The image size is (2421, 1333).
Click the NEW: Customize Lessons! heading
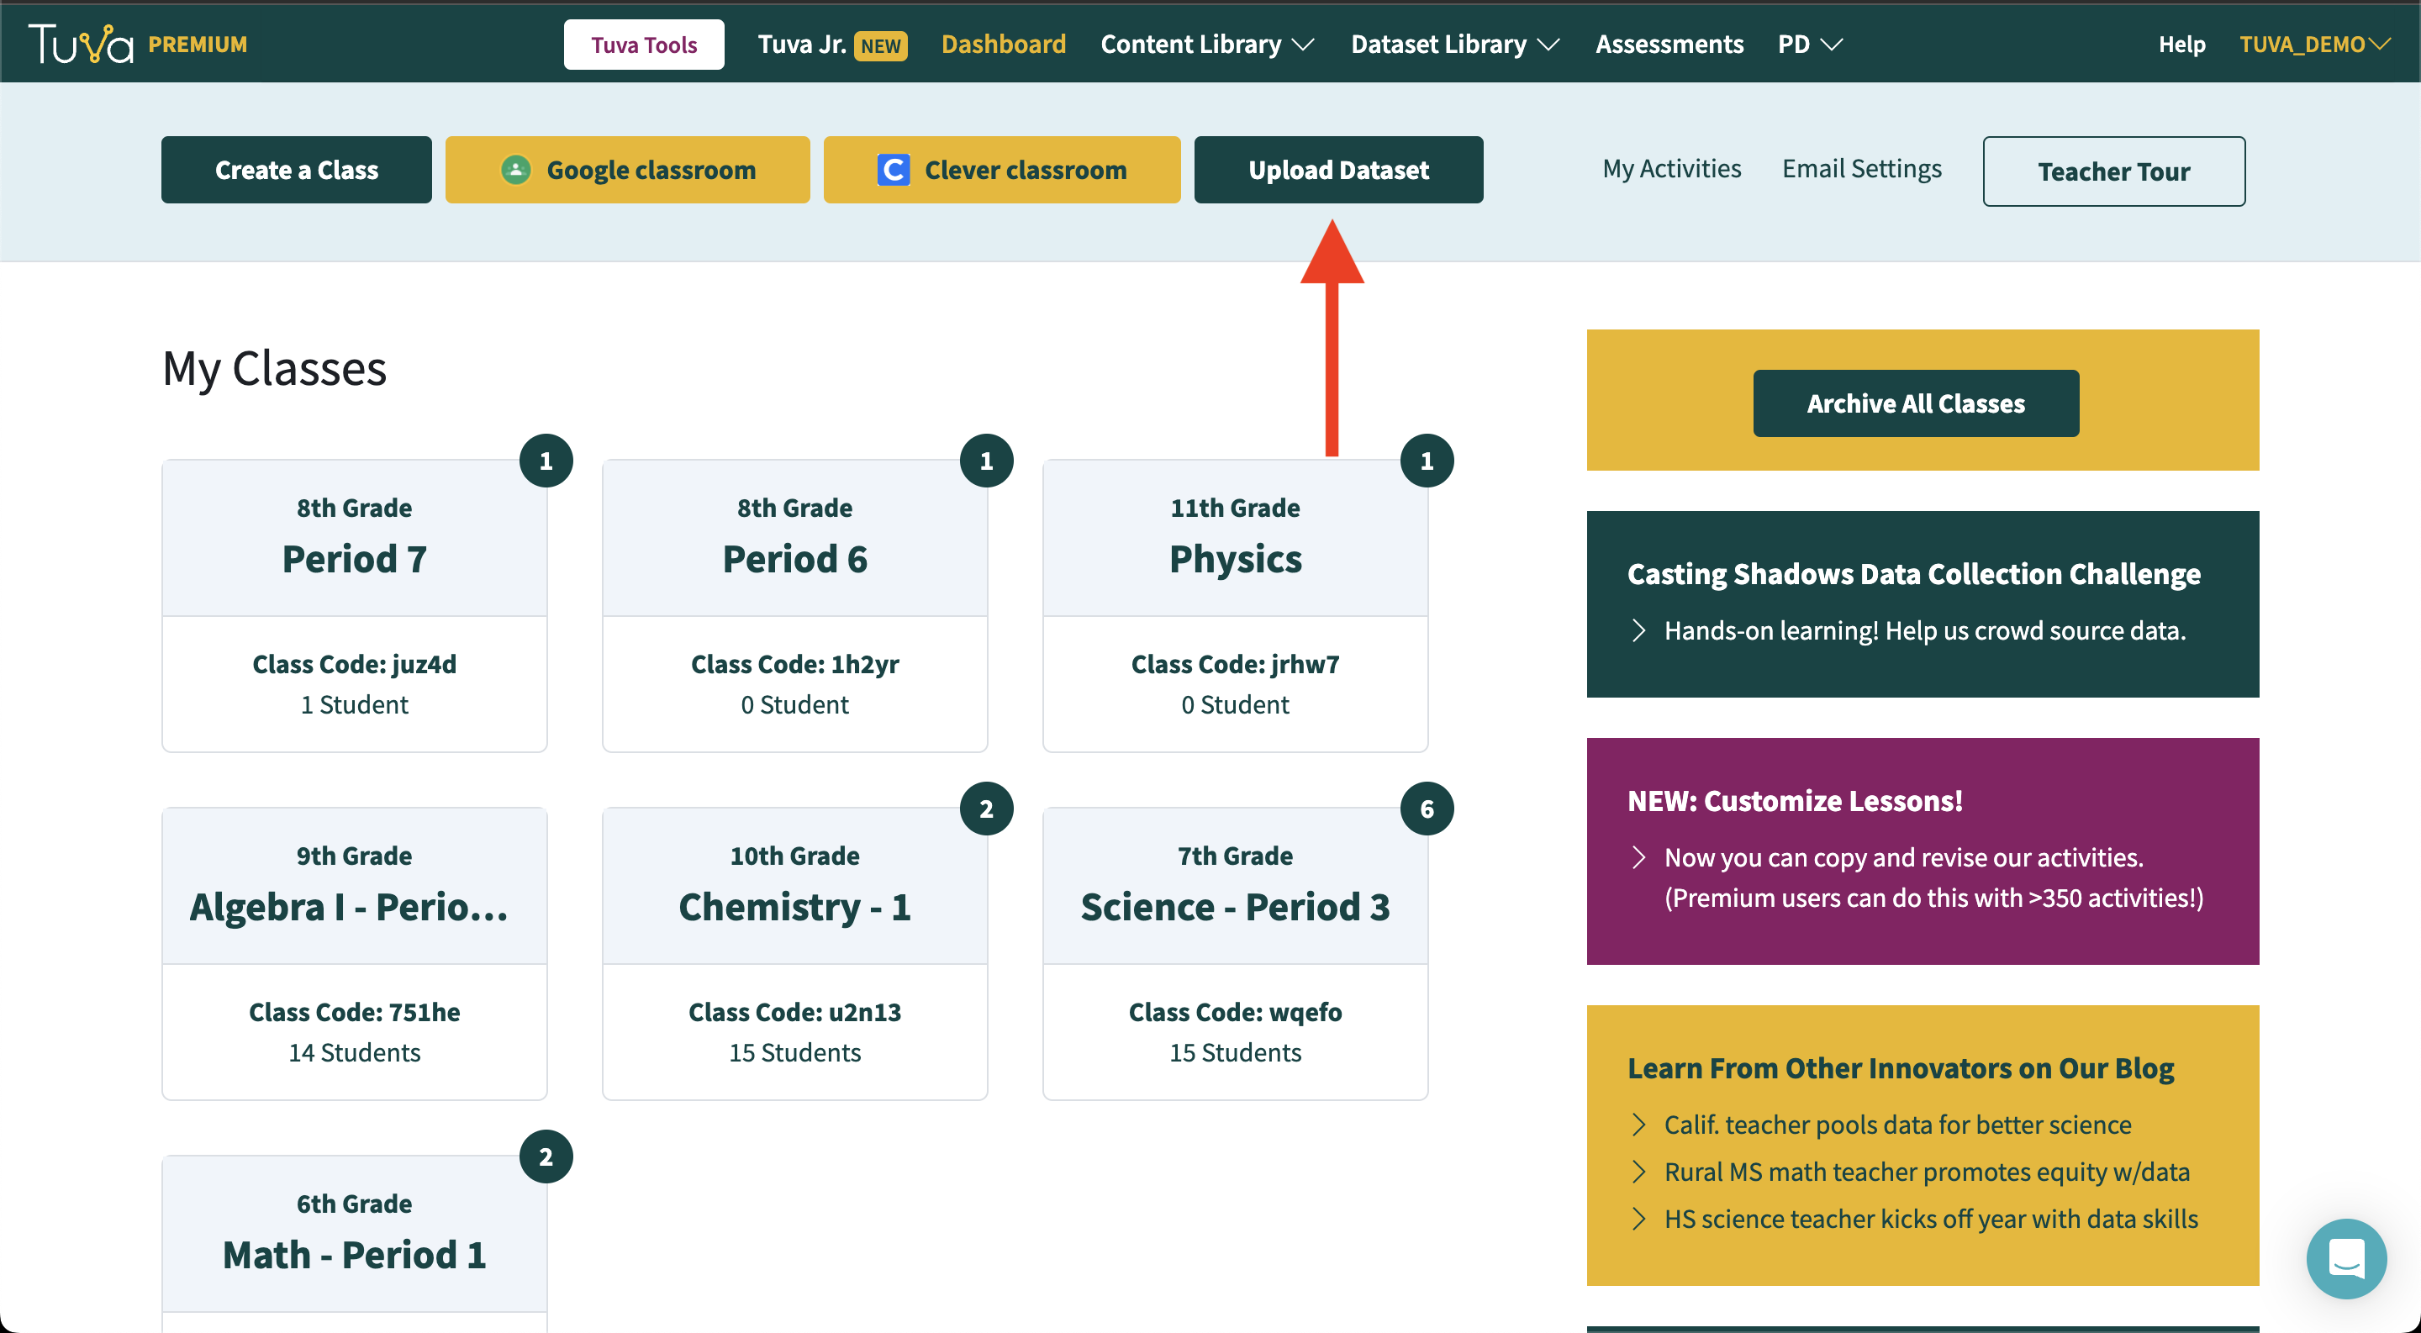pyautogui.click(x=1794, y=800)
